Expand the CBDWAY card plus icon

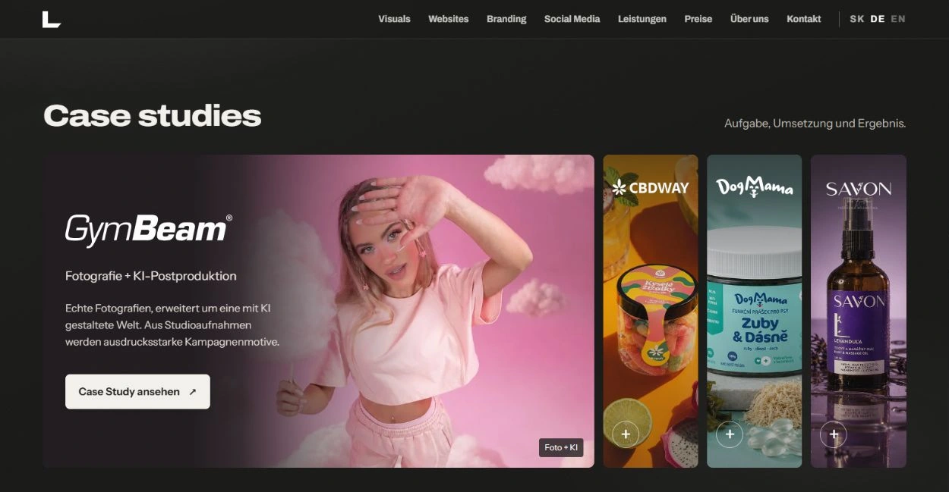coord(626,434)
